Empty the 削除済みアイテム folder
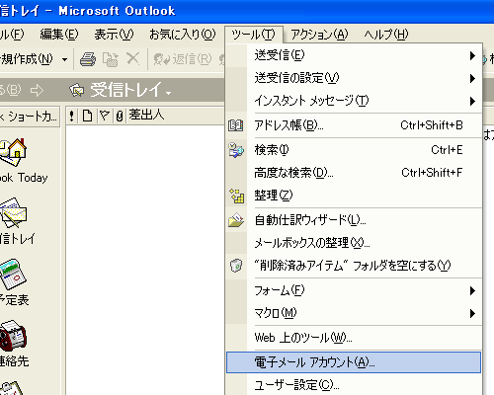 (354, 266)
